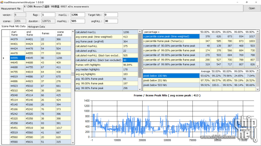
Task: Click scroll down arrow of scene list table
Action: click(x=73, y=142)
